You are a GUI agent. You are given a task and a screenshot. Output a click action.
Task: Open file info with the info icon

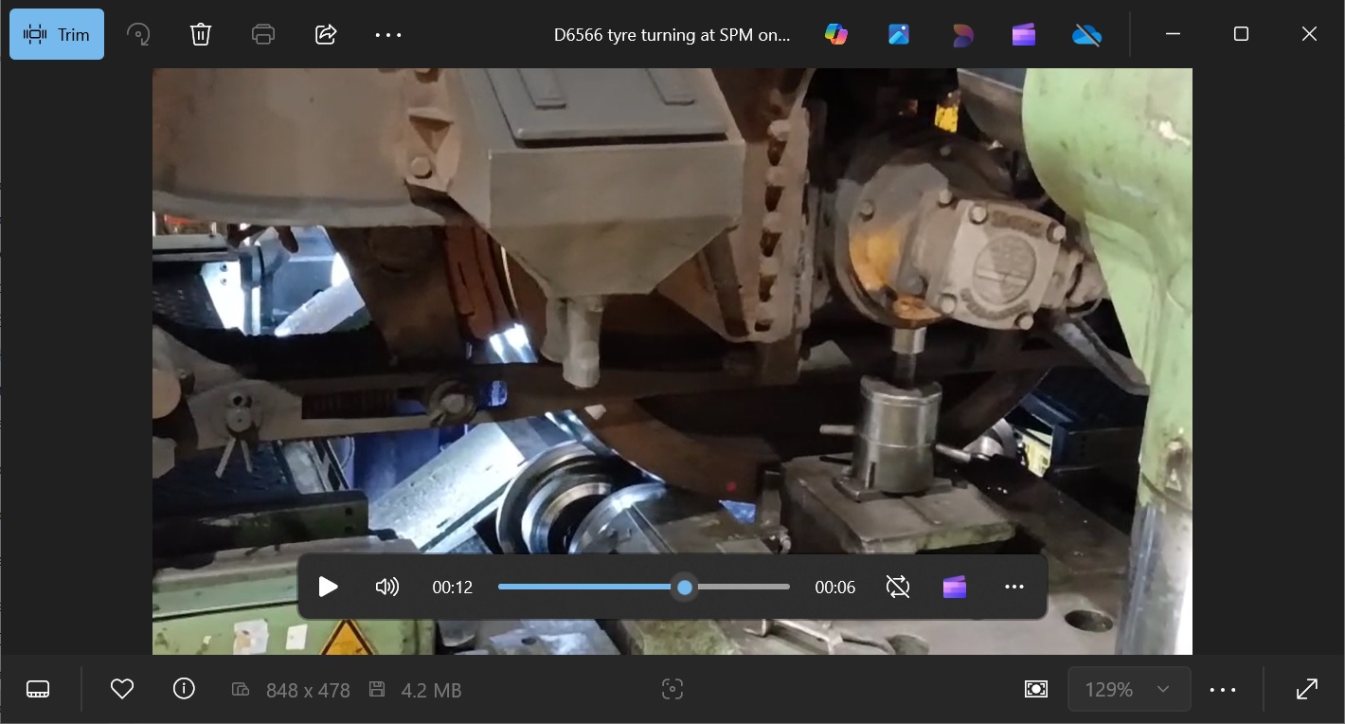[x=184, y=689]
